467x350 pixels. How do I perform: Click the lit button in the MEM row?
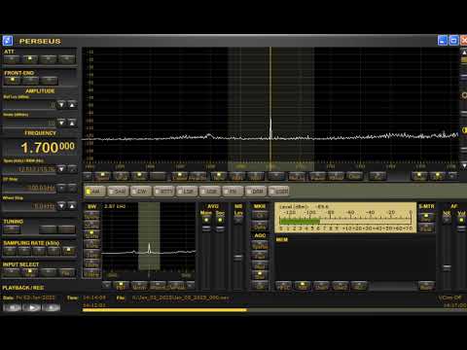point(303,286)
